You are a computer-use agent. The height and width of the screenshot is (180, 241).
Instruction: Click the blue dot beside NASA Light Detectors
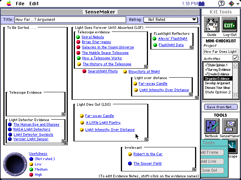coord(10,129)
